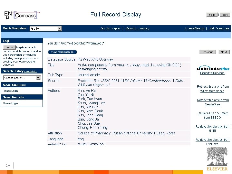Open Search History view details link

pos(30,72)
